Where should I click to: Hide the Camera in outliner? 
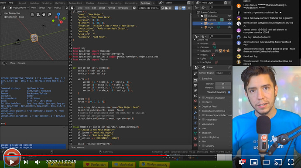coord(229,20)
